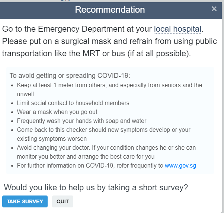This screenshot has height=213, width=224.
Task: Select the 'Limit social contact' bullet text
Action: pos(73,103)
